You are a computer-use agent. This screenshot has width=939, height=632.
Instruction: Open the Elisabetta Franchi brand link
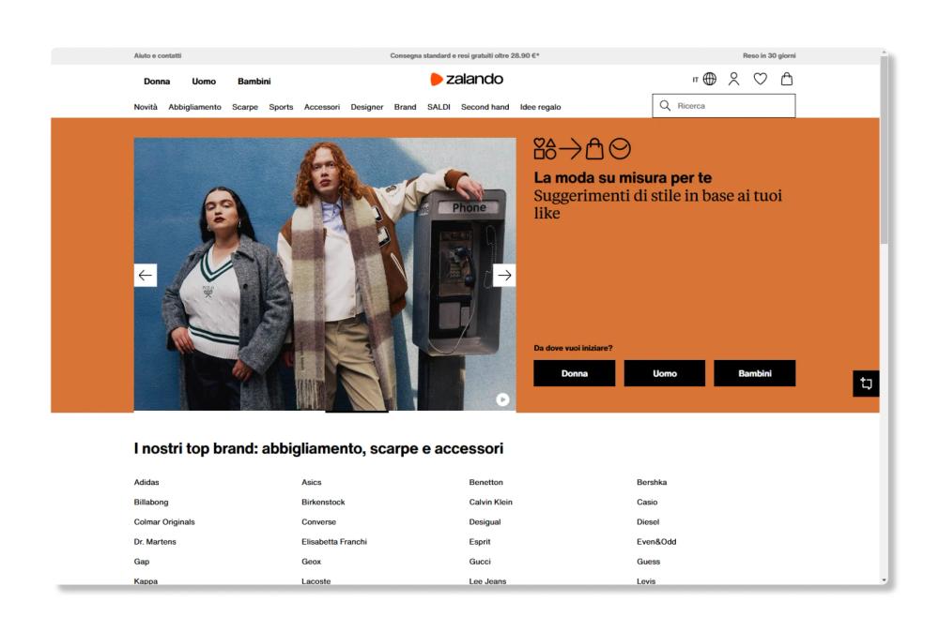pyautogui.click(x=334, y=541)
